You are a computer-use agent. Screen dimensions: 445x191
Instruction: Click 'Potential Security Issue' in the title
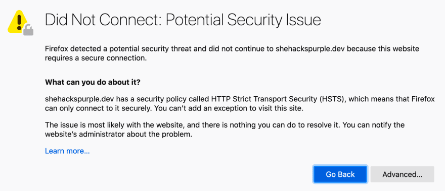(243, 20)
